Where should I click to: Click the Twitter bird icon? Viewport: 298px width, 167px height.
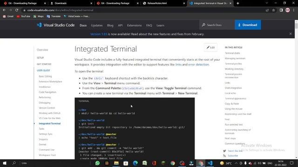coord(224,151)
